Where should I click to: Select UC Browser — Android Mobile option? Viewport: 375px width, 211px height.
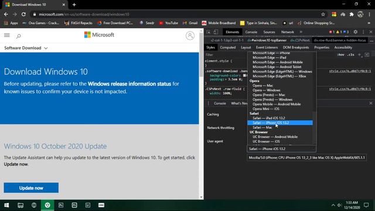click(280, 137)
